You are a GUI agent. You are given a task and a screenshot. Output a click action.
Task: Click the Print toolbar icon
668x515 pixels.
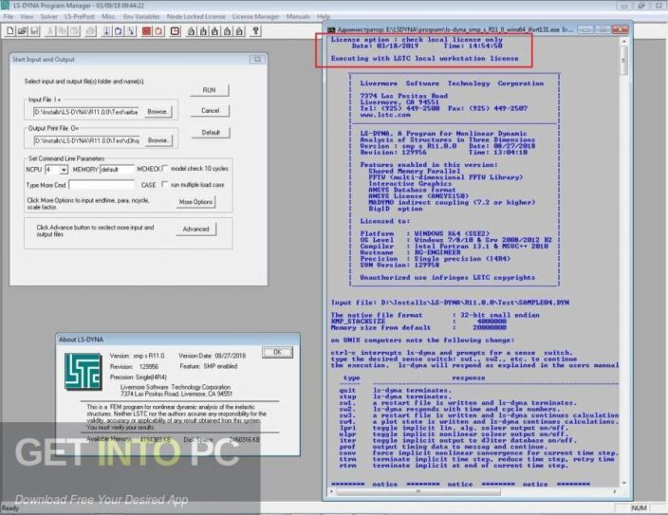[x=90, y=30]
